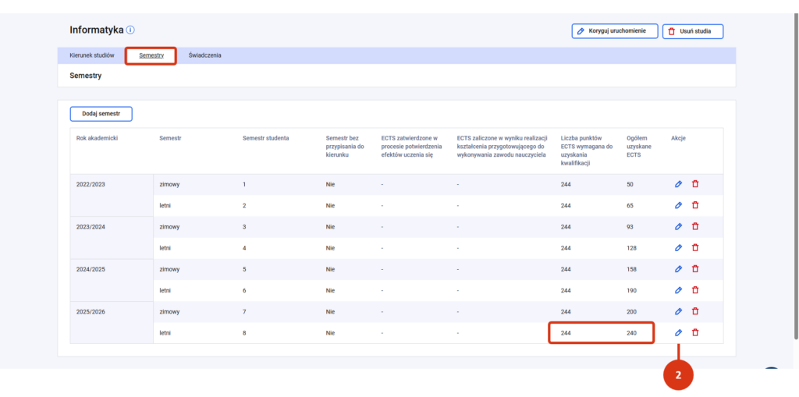Edit the semester 8 row with 240 ECTS
This screenshot has width=799, height=397.
click(x=678, y=333)
